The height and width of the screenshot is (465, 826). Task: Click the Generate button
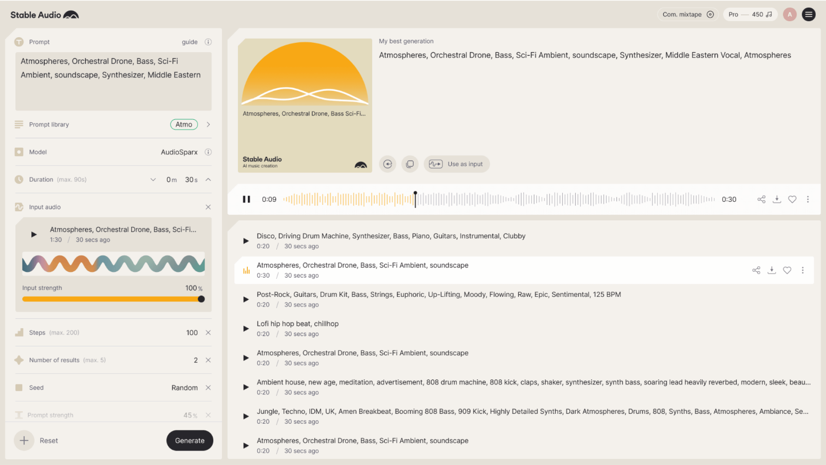(189, 440)
